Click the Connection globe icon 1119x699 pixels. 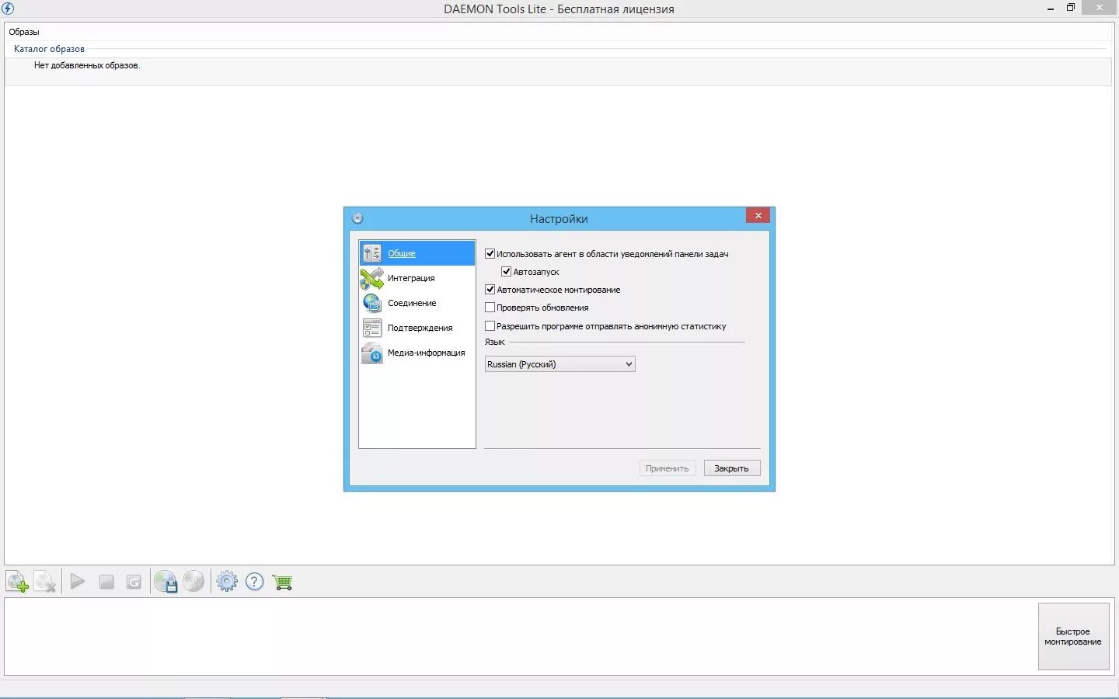pyautogui.click(x=372, y=303)
